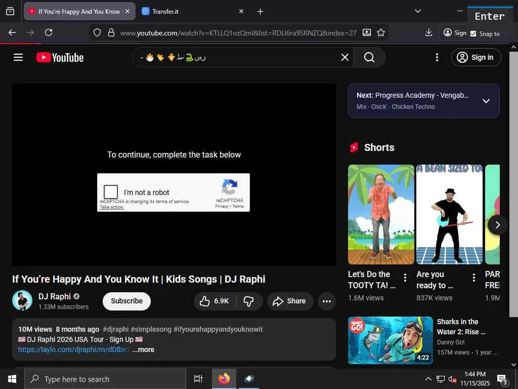Open more actions ellipsis under video
The width and height of the screenshot is (518, 389).
point(327,301)
